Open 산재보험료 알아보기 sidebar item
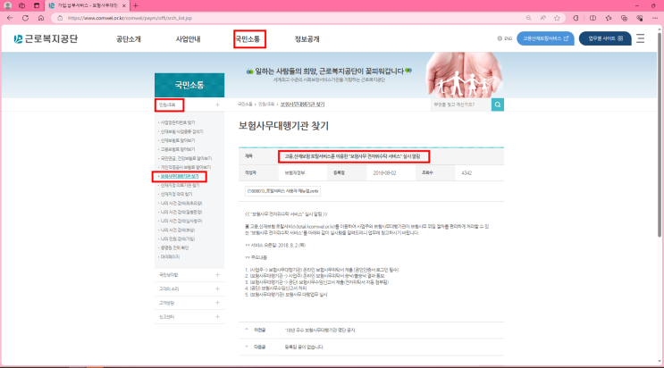664x368 pixels. [x=178, y=140]
